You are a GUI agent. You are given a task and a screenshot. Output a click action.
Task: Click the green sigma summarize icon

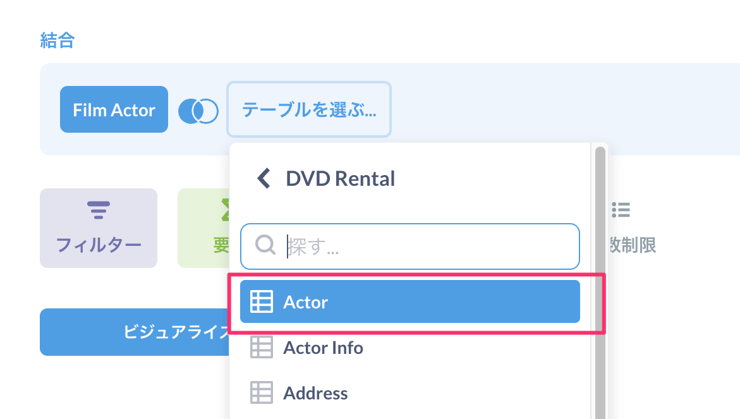pos(224,210)
